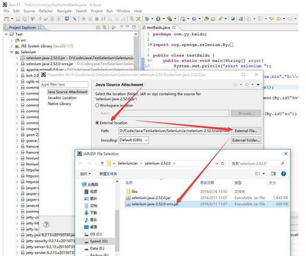This screenshot has width=306, height=256.
Task: Open the view menu triangle in Properties header
Action: tap(258, 85)
